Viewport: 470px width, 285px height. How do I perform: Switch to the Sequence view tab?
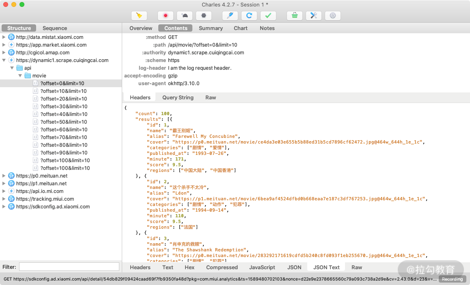coord(55,28)
